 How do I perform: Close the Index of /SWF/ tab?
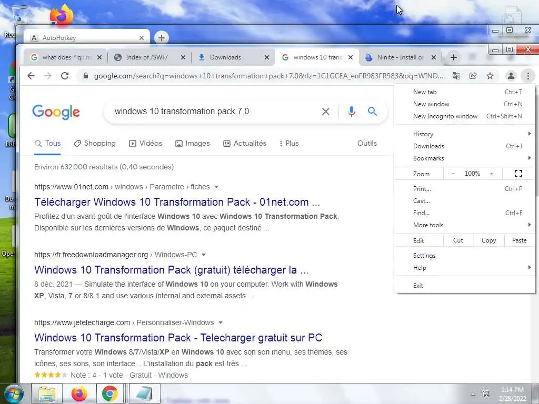pos(183,57)
